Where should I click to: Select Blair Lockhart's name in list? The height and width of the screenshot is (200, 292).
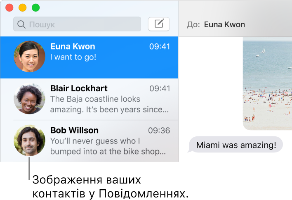click(79, 88)
